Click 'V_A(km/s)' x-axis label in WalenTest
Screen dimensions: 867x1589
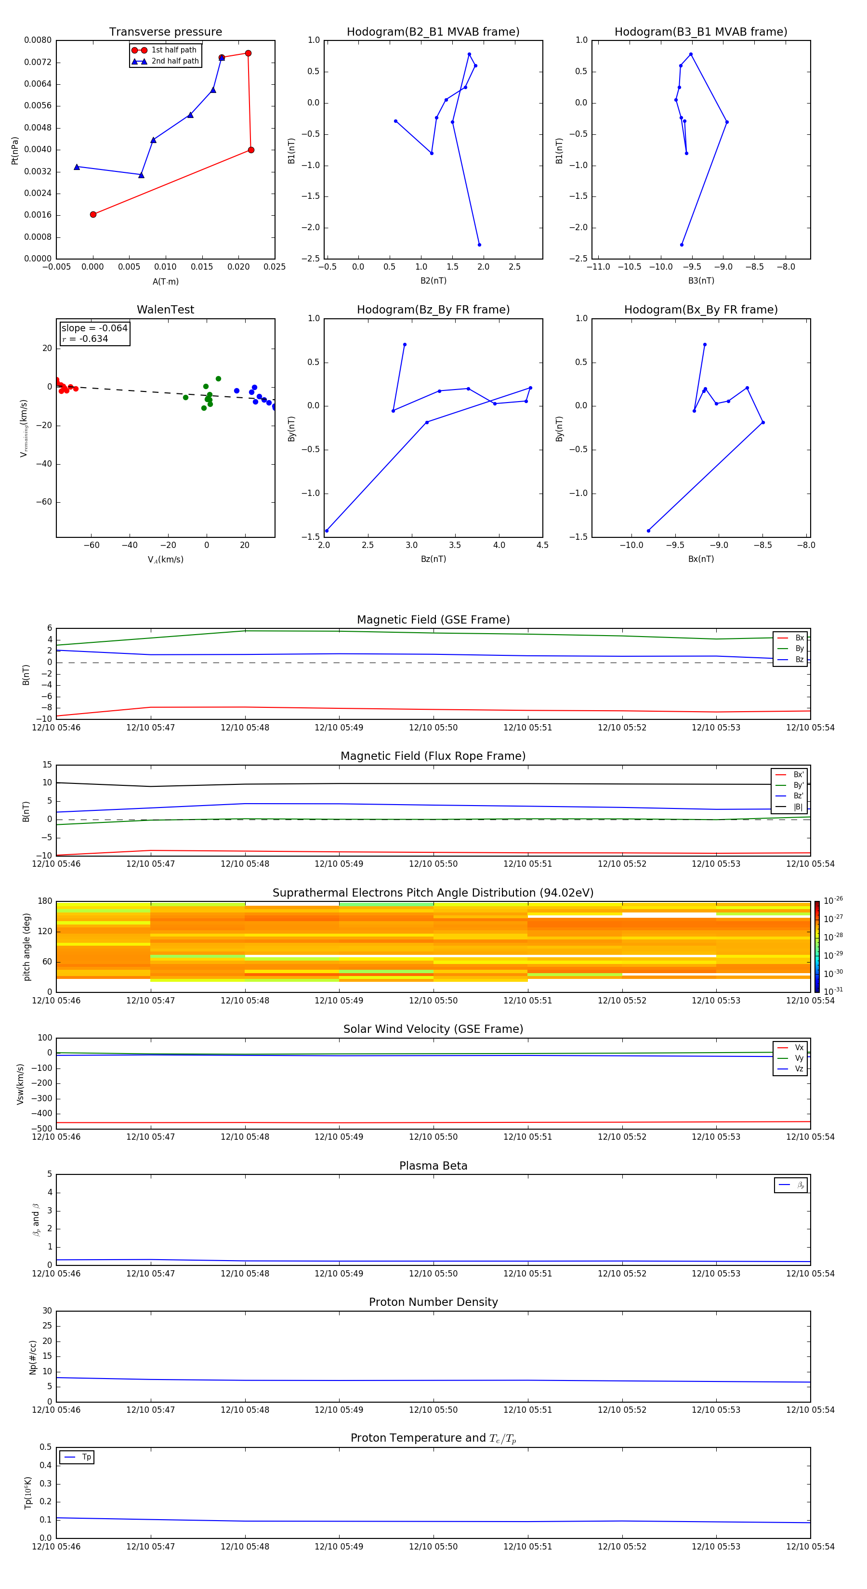tap(165, 560)
